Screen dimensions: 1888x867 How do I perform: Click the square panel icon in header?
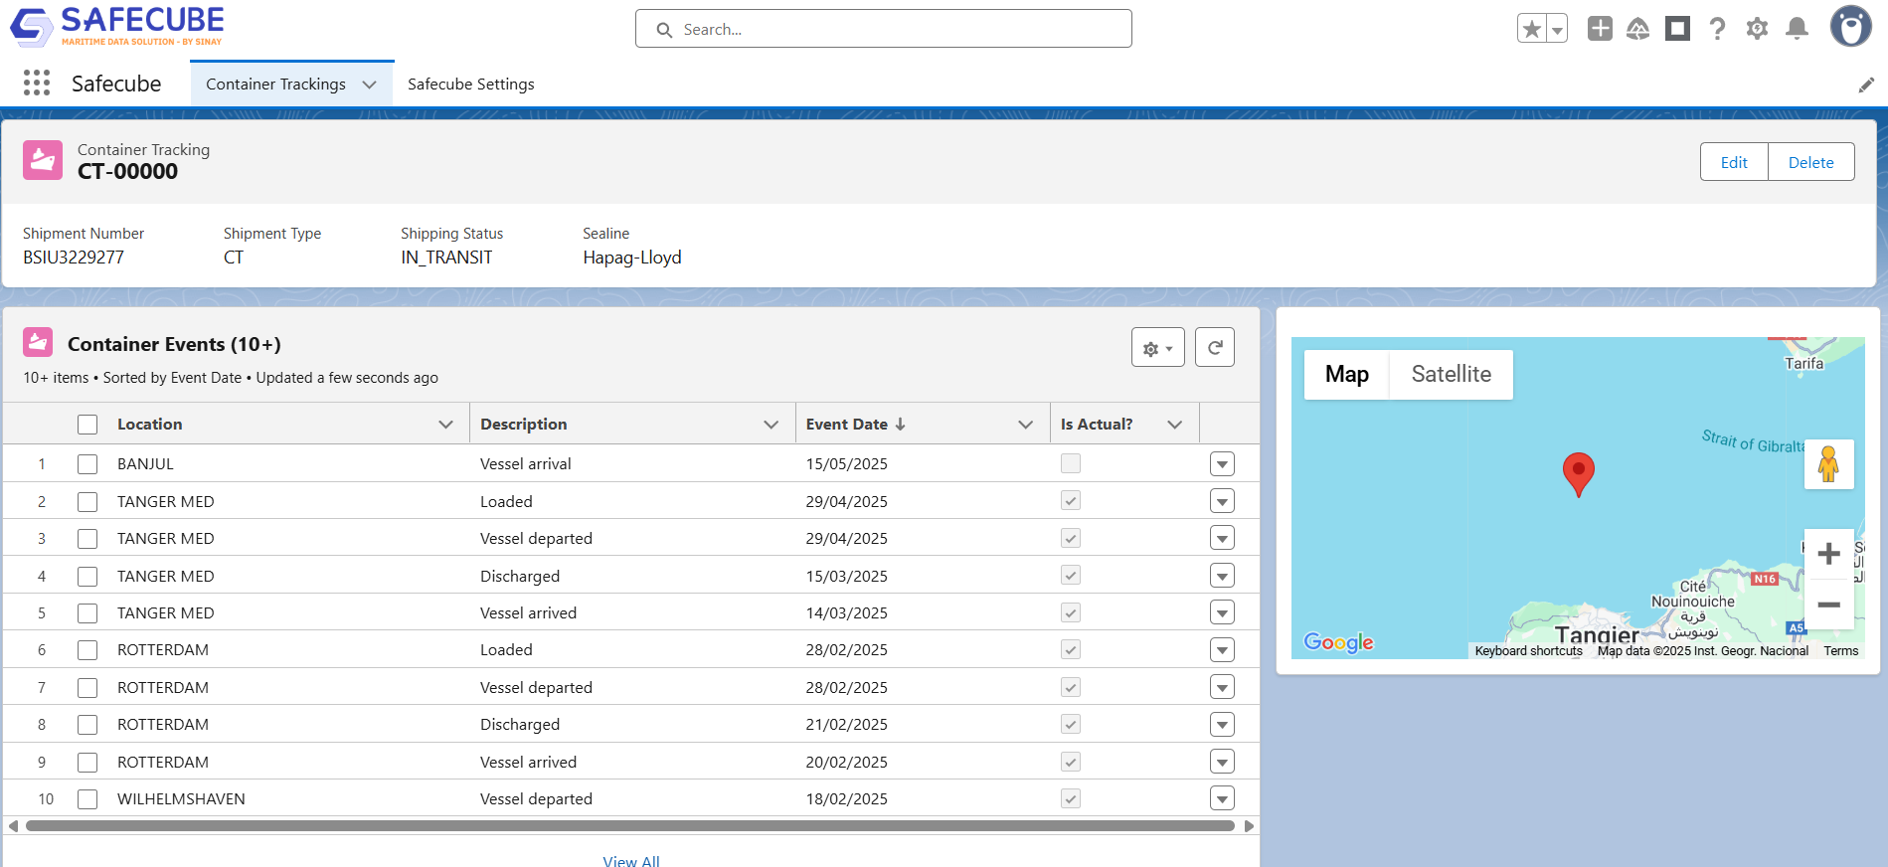1678,29
